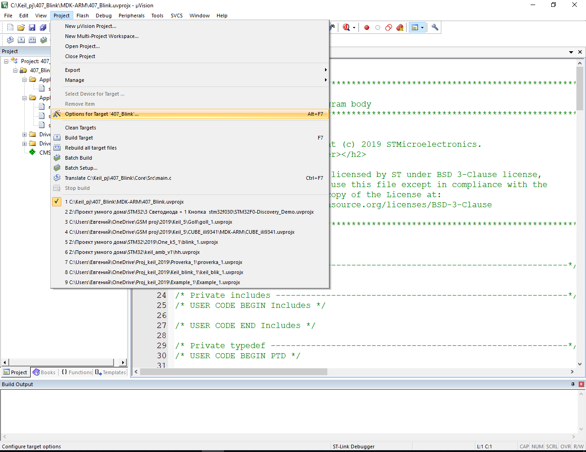
Task: Switch to the Books tab
Action: click(x=44, y=372)
